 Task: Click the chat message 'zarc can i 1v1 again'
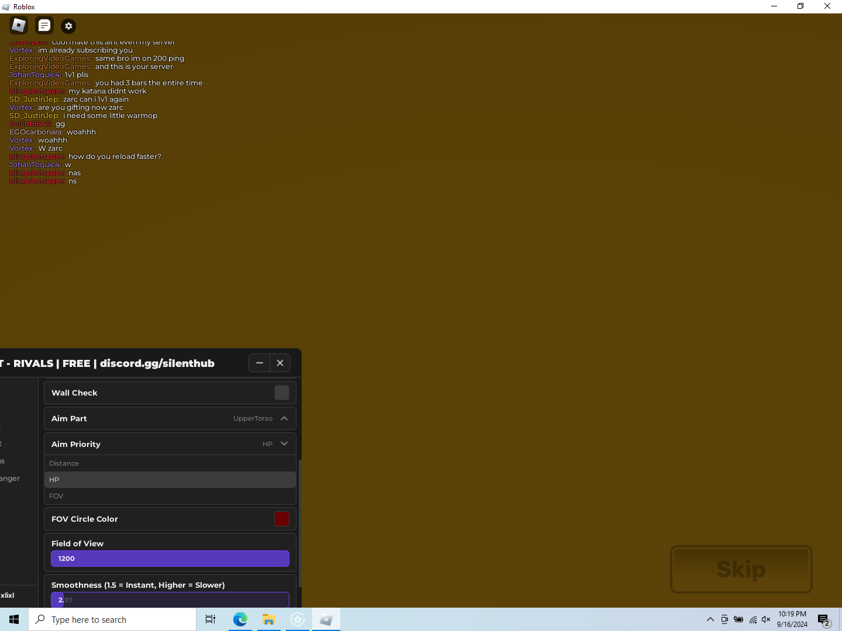coord(96,99)
